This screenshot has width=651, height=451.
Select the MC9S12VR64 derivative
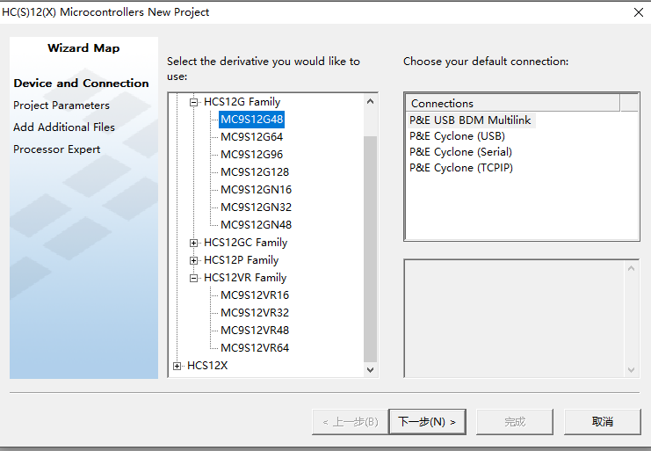(254, 348)
